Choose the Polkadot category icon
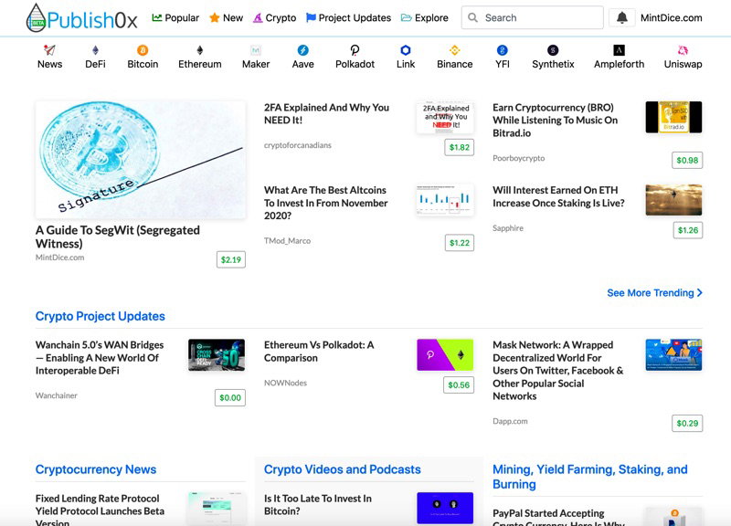 (x=355, y=50)
